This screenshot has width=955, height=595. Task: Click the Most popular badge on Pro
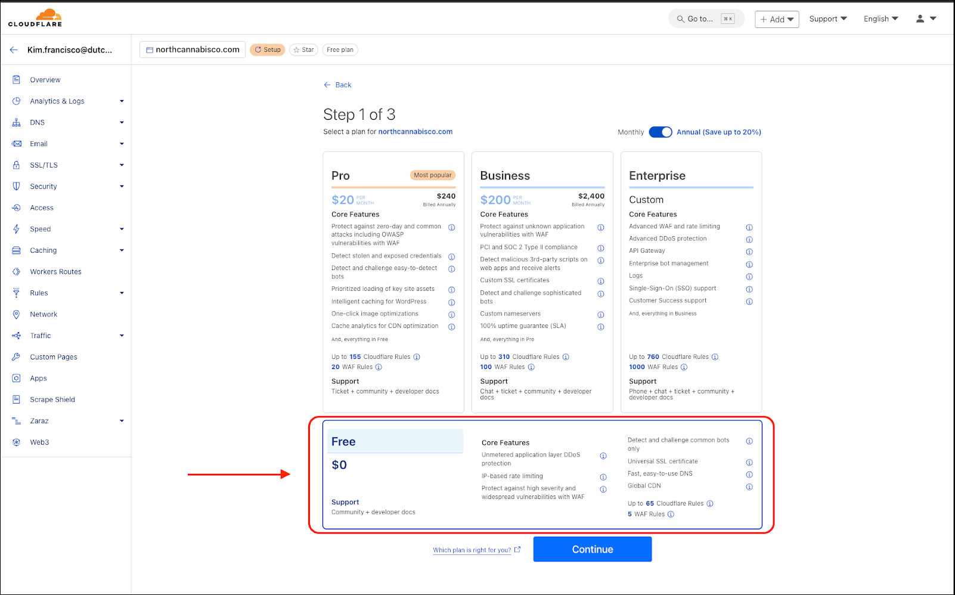tap(433, 175)
